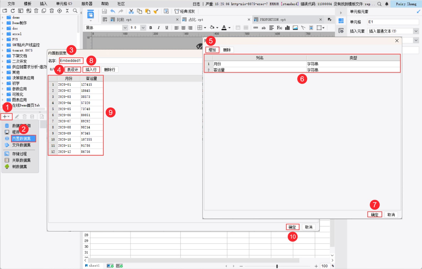Image resolution: width=422 pixels, height=269 pixels.
Task: Click the save floppy disk icon
Action: pos(104,11)
